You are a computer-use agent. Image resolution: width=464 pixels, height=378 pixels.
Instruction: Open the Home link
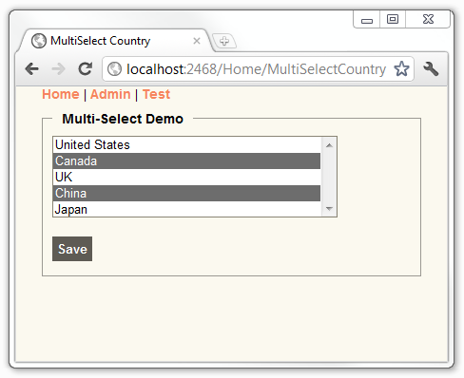click(x=61, y=94)
